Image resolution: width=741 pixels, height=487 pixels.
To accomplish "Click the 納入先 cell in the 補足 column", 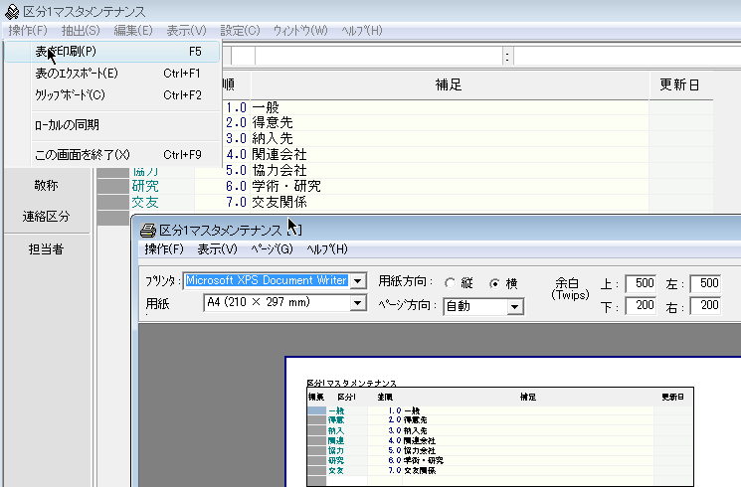I will (x=450, y=138).
